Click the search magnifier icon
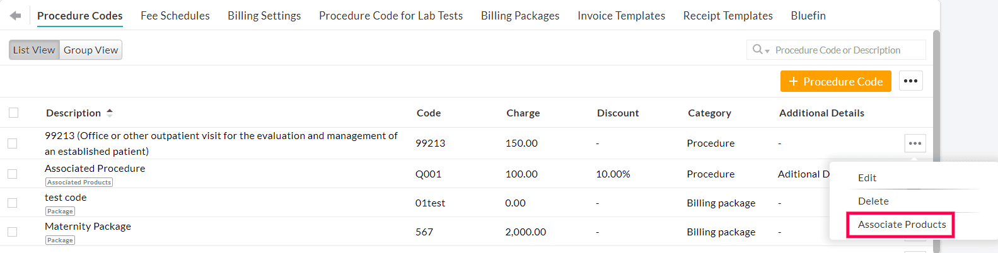998x253 pixels. coord(757,49)
